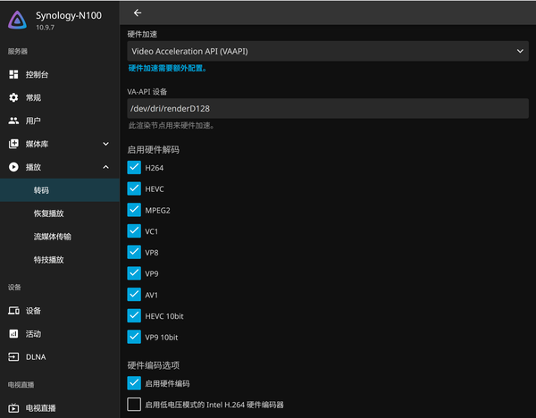Viewport: 536px width, 418px height.
Task: Open the DLNA icon in sidebar
Action: pos(13,357)
